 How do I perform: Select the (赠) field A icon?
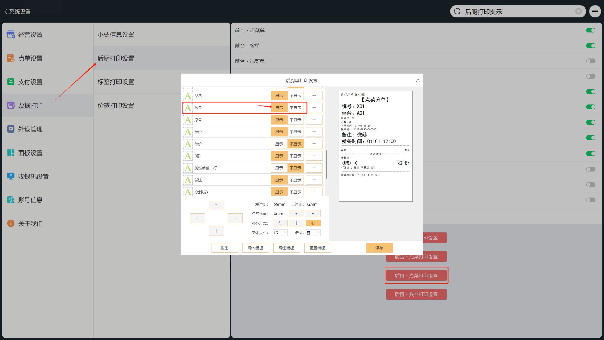tap(188, 156)
